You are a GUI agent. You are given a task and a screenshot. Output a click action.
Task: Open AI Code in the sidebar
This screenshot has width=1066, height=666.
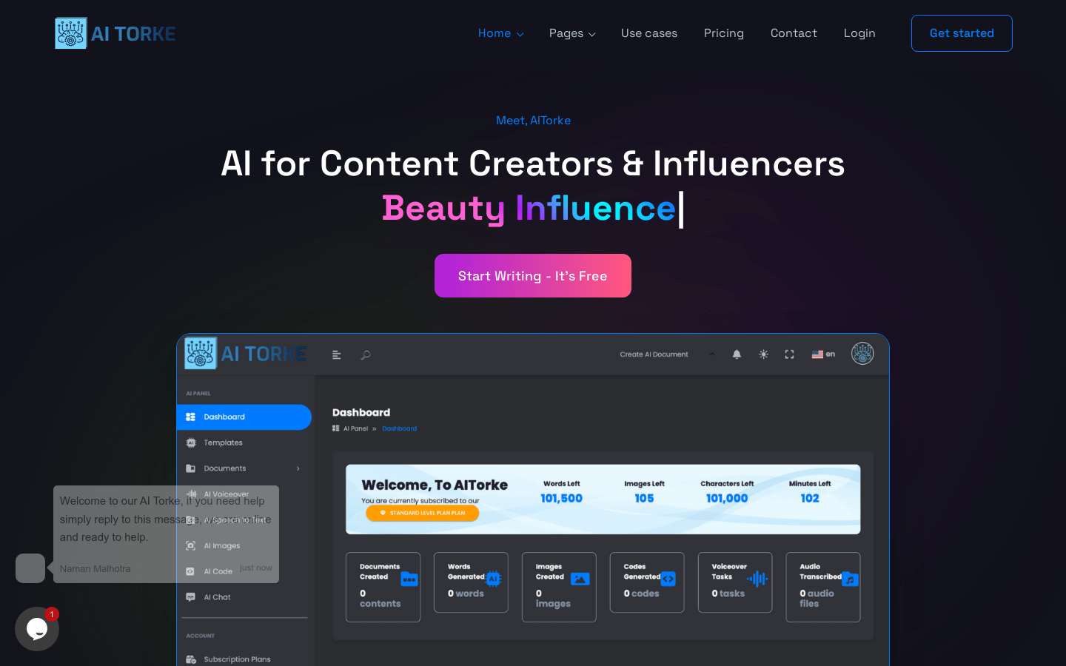[218, 571]
